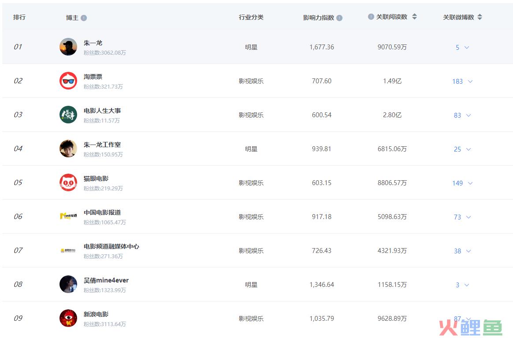Click the 排行 column header
Screen dimensions: 513x338
pyautogui.click(x=19, y=17)
